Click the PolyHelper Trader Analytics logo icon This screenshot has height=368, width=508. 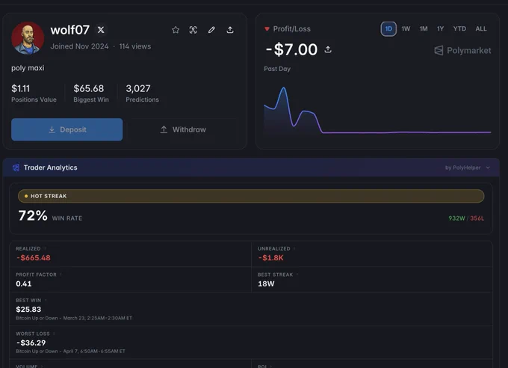click(16, 168)
